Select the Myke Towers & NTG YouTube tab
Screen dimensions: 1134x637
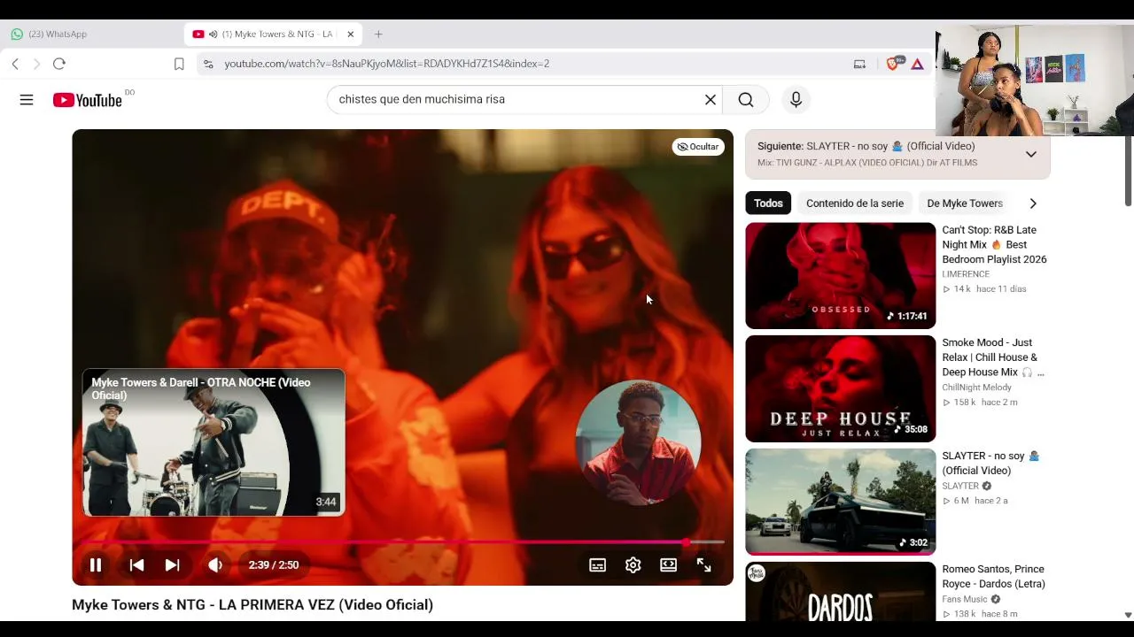271,35
